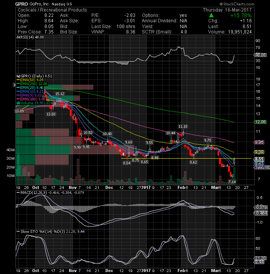Click the pink 9.95 EMA tag on price axis
This screenshot has width=270, height=274.
[x=259, y=142]
